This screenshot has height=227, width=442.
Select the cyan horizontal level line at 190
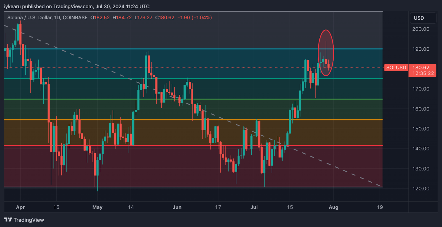click(193, 49)
